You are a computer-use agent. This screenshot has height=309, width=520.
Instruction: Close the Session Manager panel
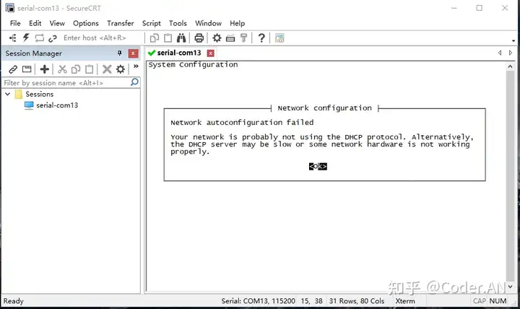133,53
